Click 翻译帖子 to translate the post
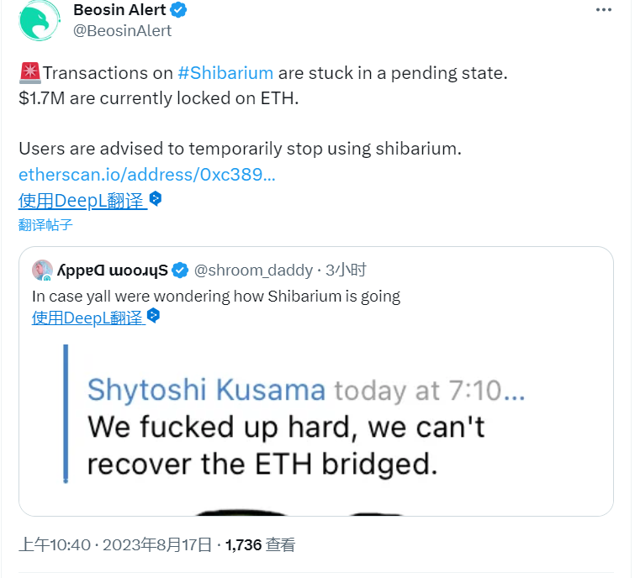 coord(45,224)
